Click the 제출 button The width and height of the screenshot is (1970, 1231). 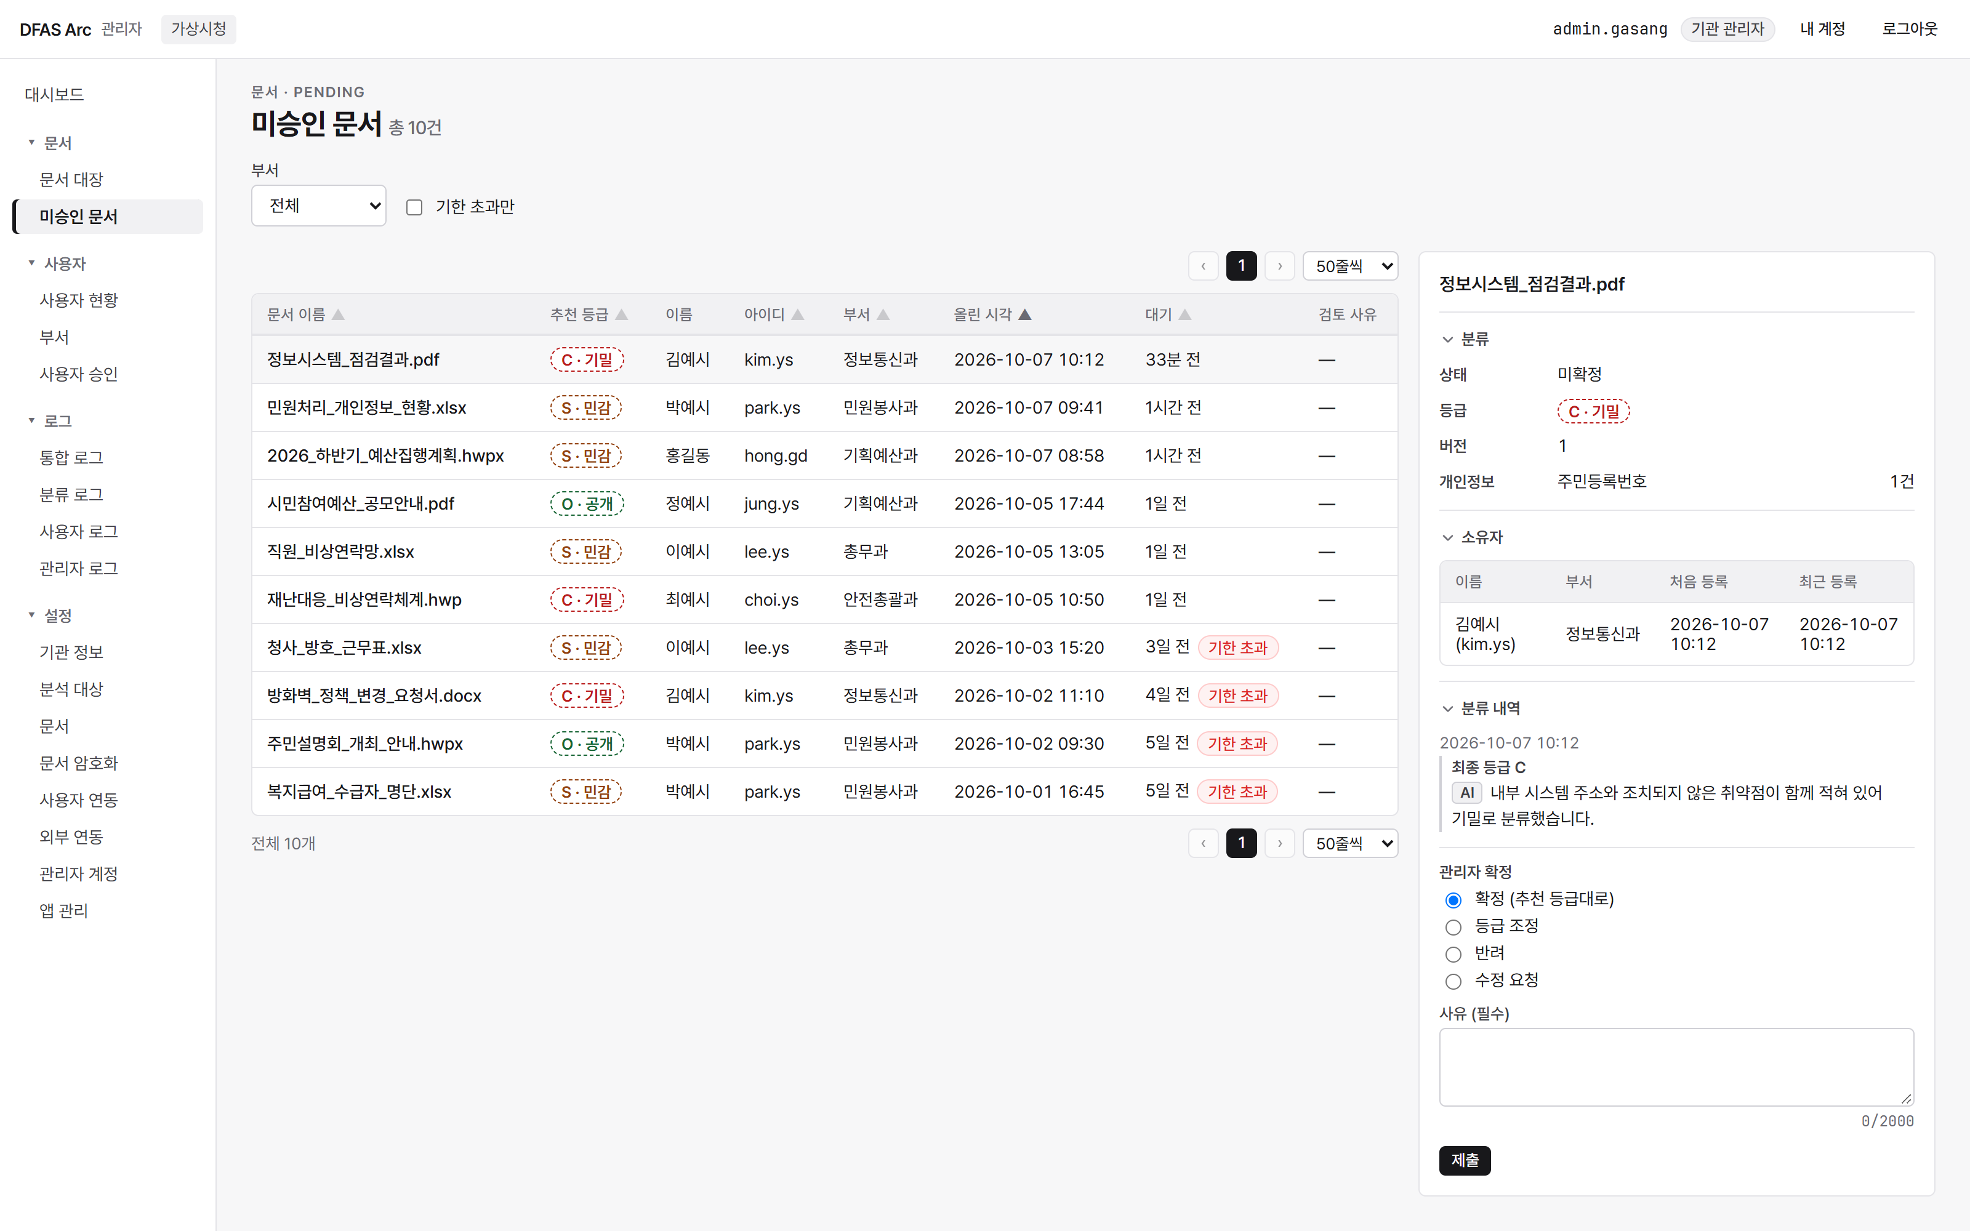(x=1465, y=1160)
